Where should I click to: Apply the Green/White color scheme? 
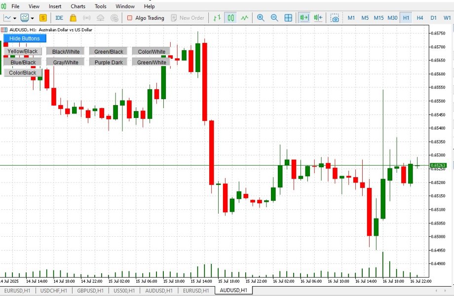[x=151, y=62]
